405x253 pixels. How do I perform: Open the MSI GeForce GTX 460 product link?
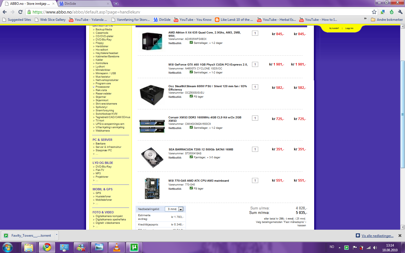(x=208, y=65)
